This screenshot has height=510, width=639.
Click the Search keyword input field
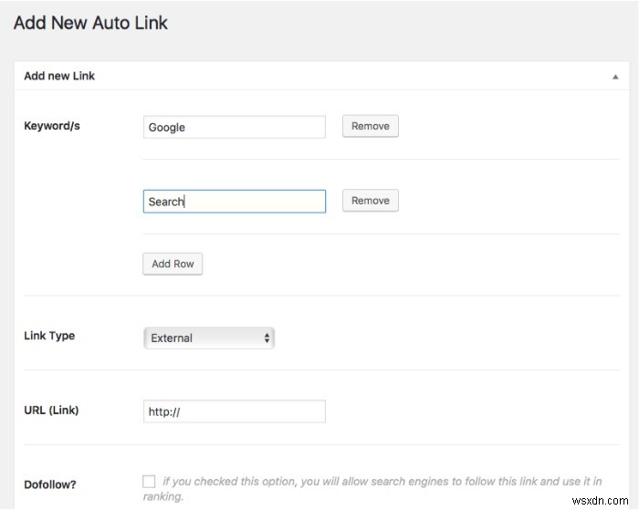235,202
